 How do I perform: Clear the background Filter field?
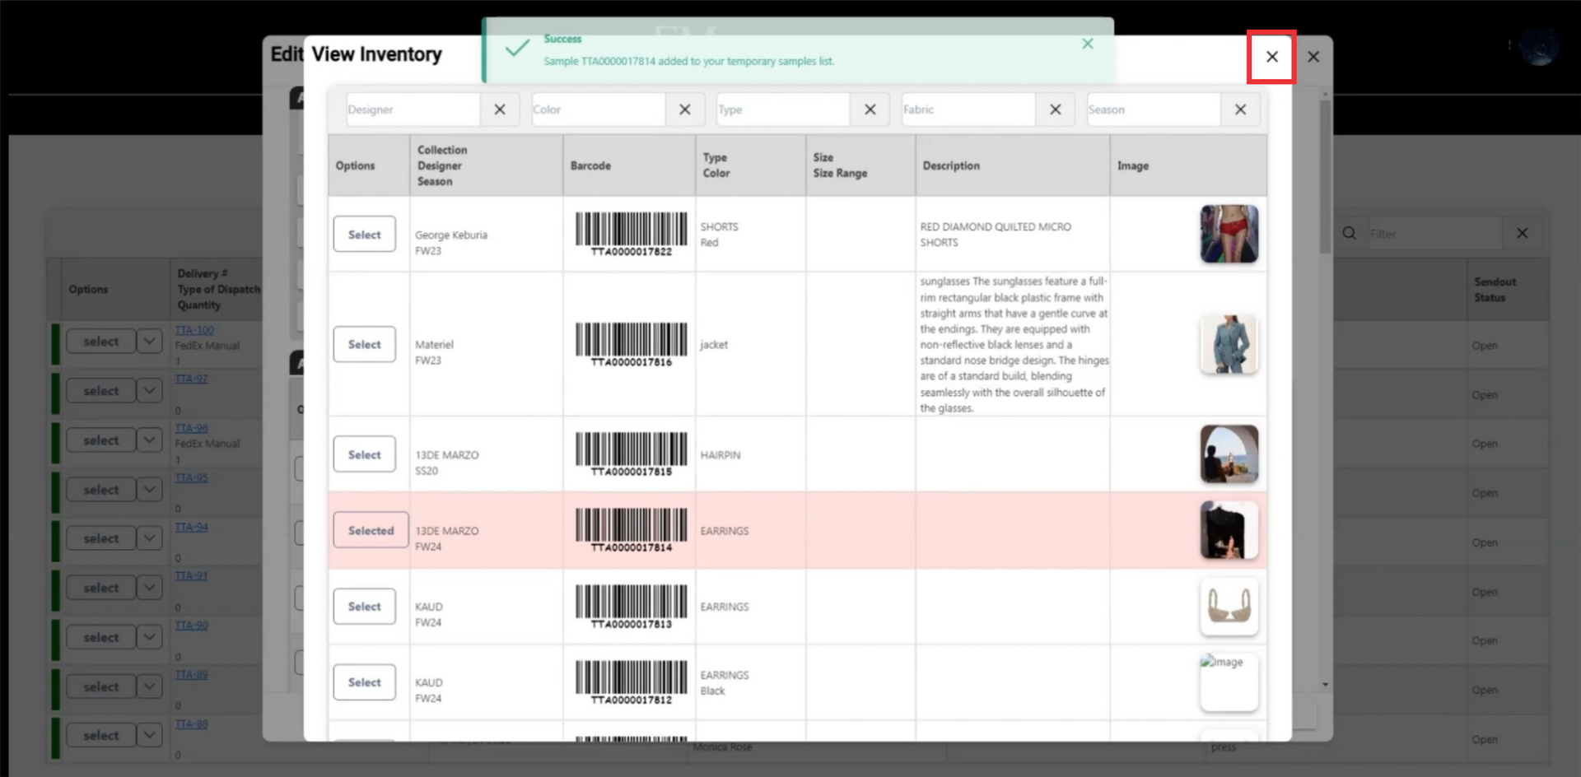(1522, 233)
